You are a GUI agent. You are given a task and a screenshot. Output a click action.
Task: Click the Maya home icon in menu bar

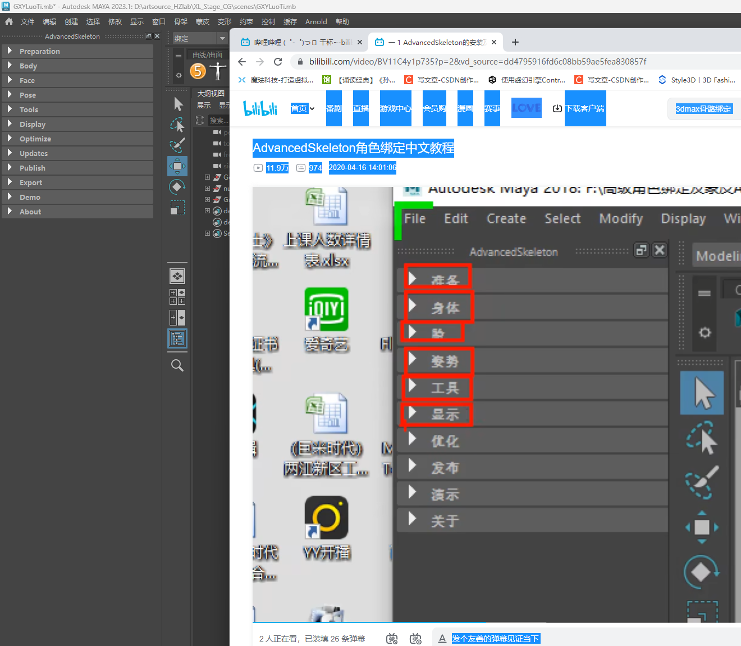coord(9,21)
